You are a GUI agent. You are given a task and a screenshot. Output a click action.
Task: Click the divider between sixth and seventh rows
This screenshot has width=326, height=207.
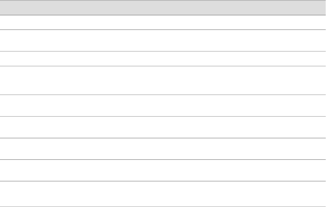(x=163, y=138)
